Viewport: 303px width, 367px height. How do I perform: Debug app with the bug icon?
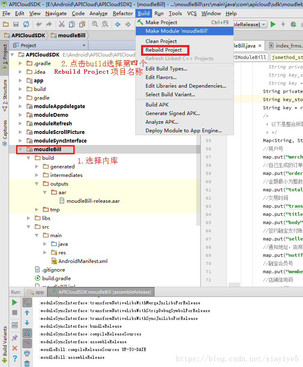click(293, 24)
